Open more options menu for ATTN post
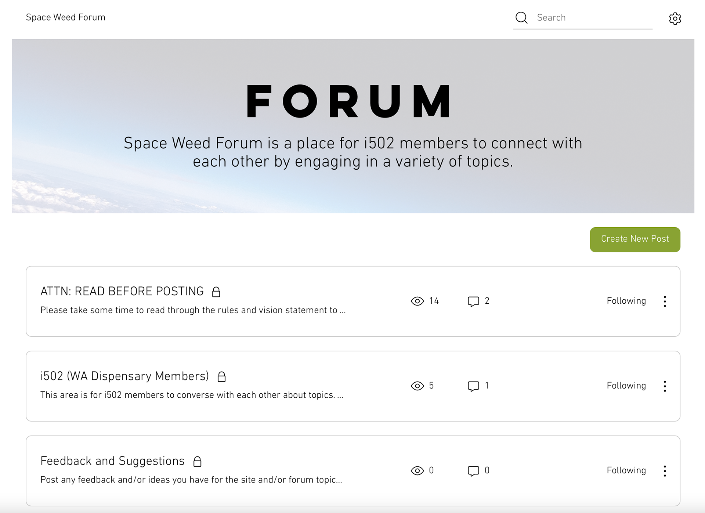 click(x=665, y=301)
